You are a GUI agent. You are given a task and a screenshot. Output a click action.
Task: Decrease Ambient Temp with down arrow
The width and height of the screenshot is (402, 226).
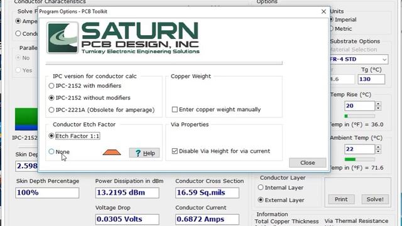378,151
